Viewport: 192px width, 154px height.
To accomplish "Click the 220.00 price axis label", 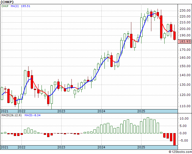I will [x=185, y=16].
